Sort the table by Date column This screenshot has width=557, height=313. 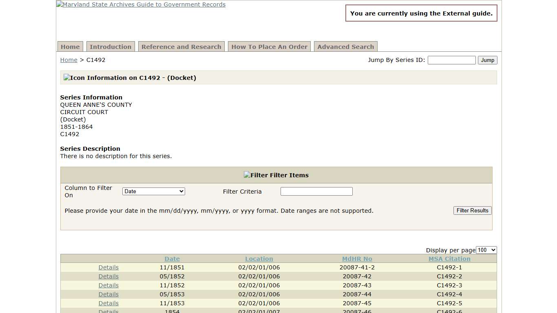coord(172,259)
